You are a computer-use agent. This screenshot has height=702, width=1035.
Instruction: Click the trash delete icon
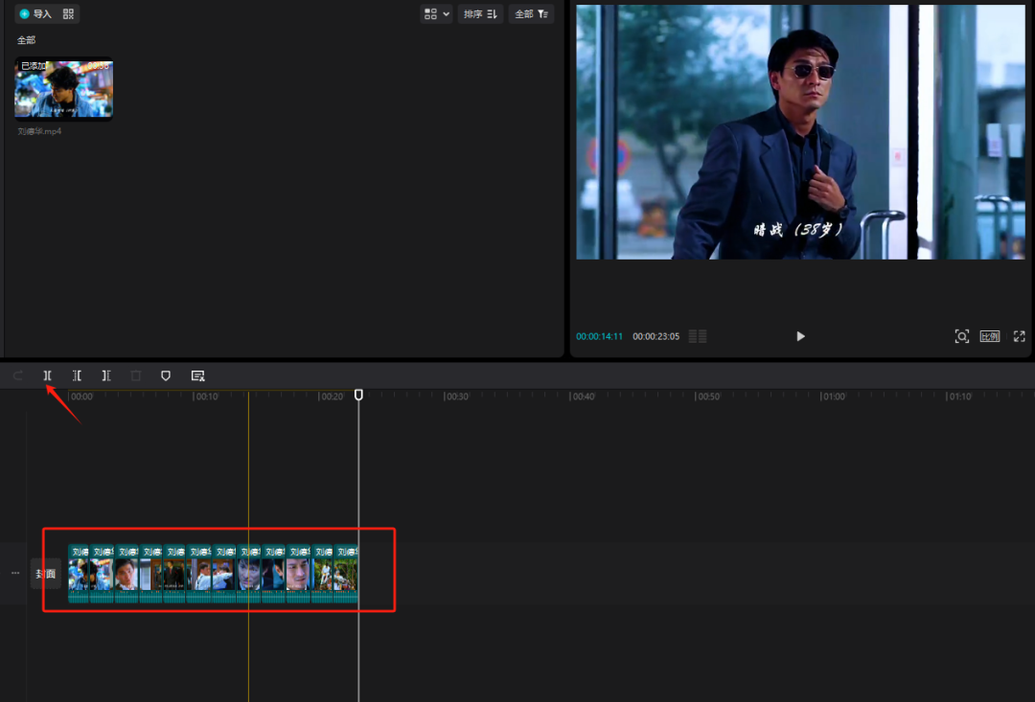coord(136,375)
